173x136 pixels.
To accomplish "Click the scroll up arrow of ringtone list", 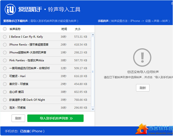I will click(x=93, y=35).
